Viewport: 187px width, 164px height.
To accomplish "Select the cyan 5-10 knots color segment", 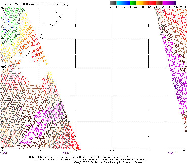I will click(x=120, y=3).
